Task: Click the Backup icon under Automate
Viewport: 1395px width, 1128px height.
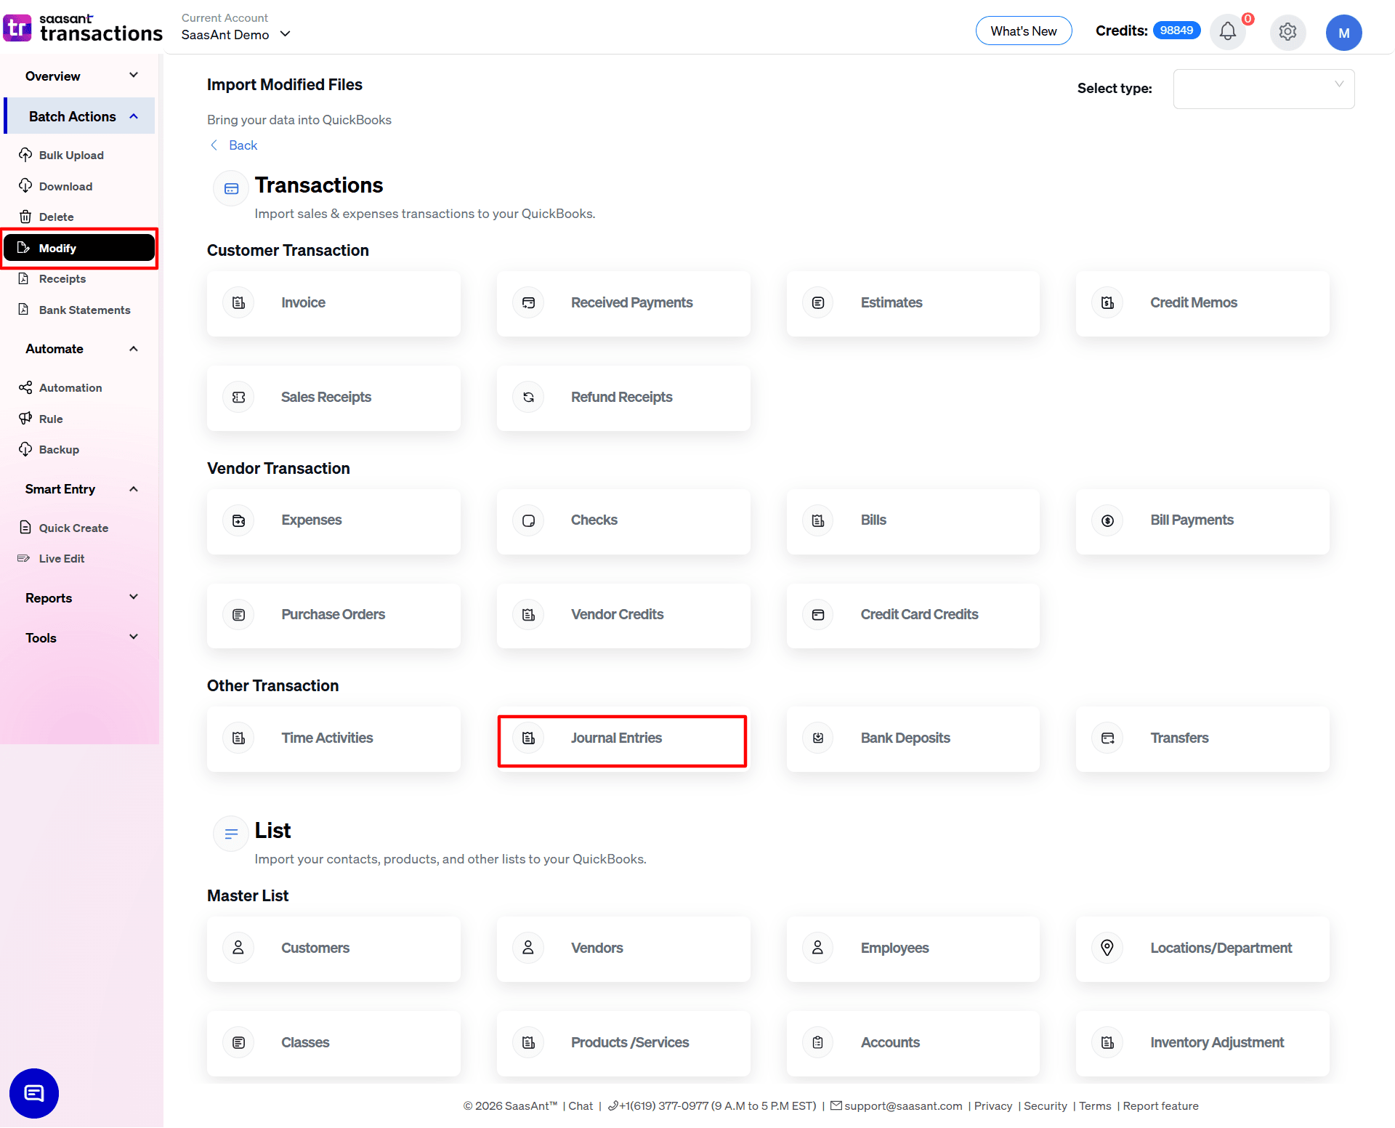Action: 26,448
